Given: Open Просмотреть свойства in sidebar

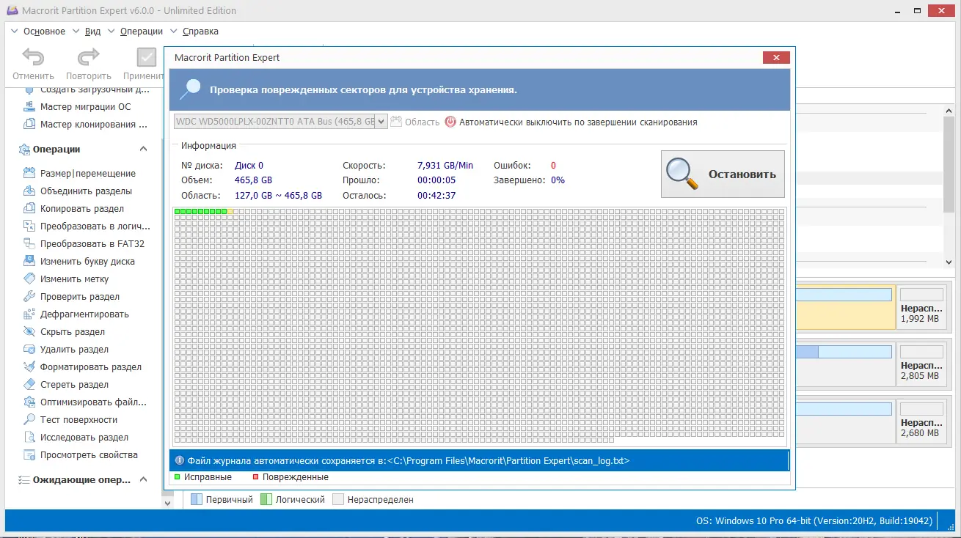Looking at the screenshot, I should coord(81,455).
